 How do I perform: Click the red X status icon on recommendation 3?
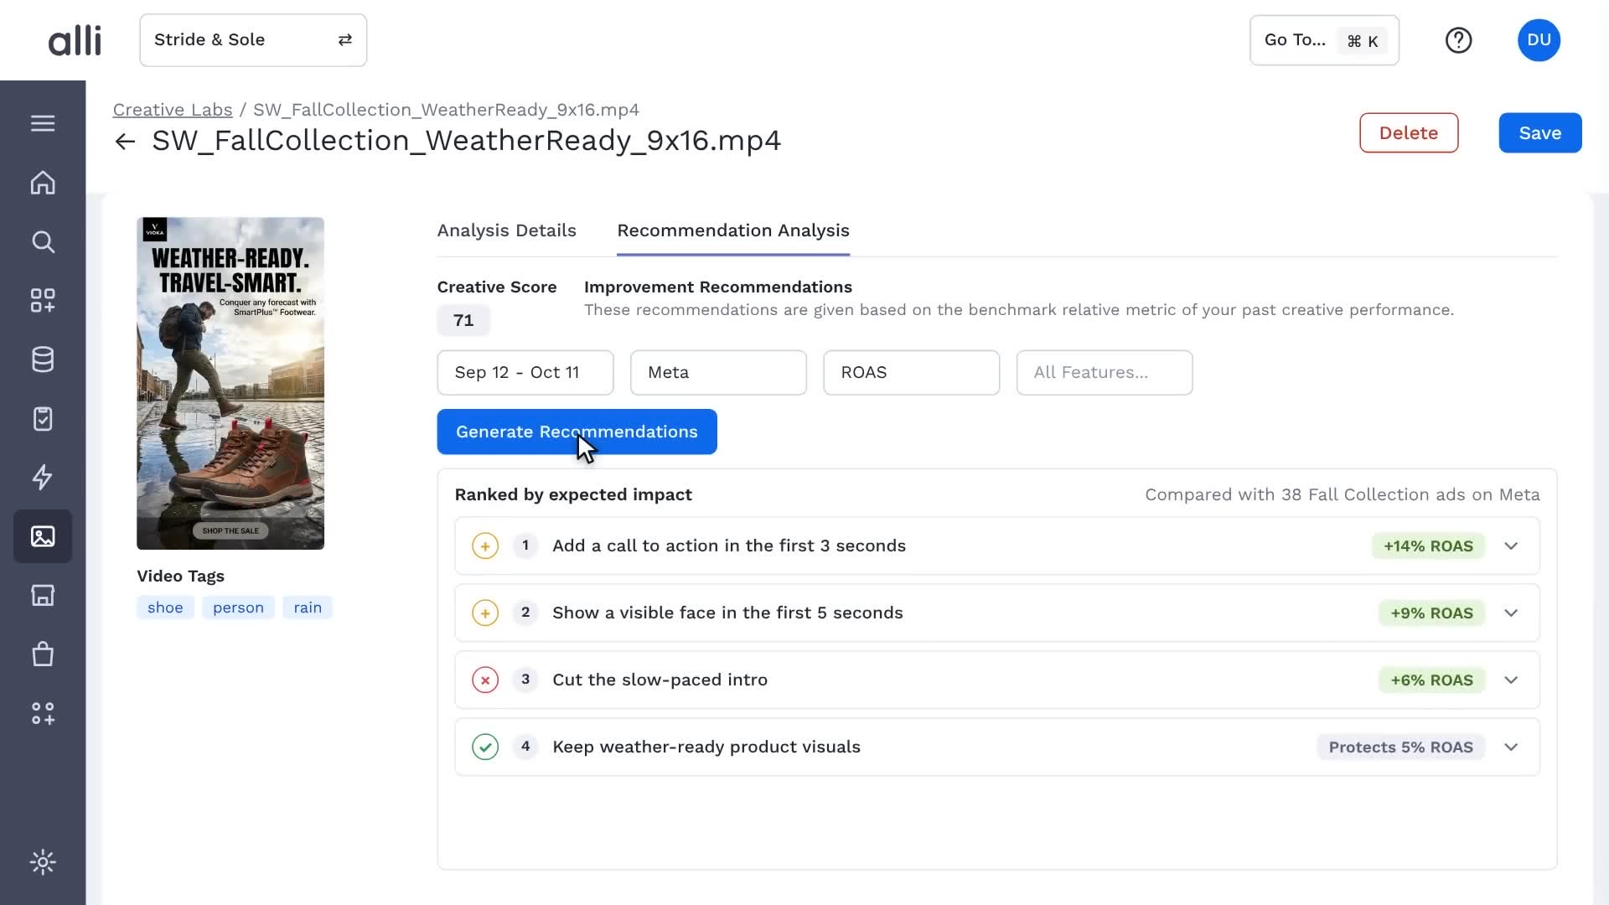(x=485, y=680)
